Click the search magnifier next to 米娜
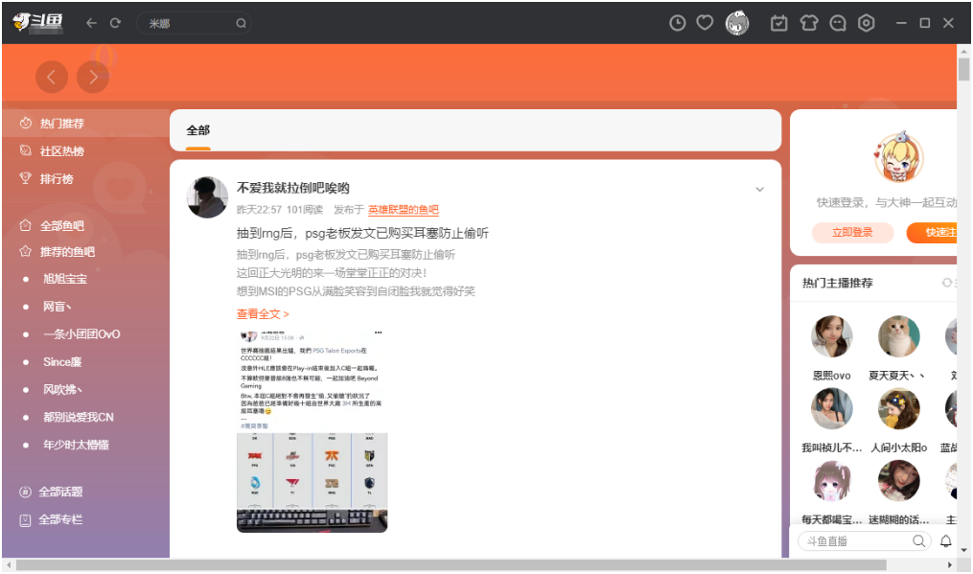Image resolution: width=973 pixels, height=574 pixels. coord(241,24)
